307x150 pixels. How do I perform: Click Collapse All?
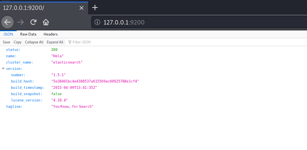(34, 42)
